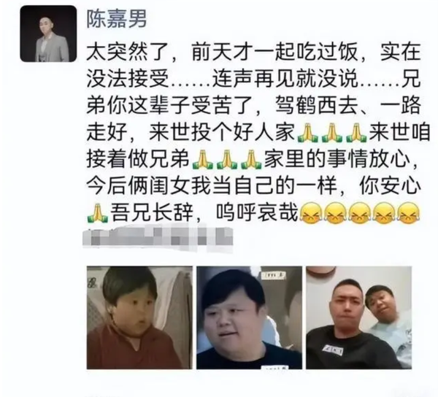
Task: Click the text line beginning 今后俩闺女
Action: [253, 186]
